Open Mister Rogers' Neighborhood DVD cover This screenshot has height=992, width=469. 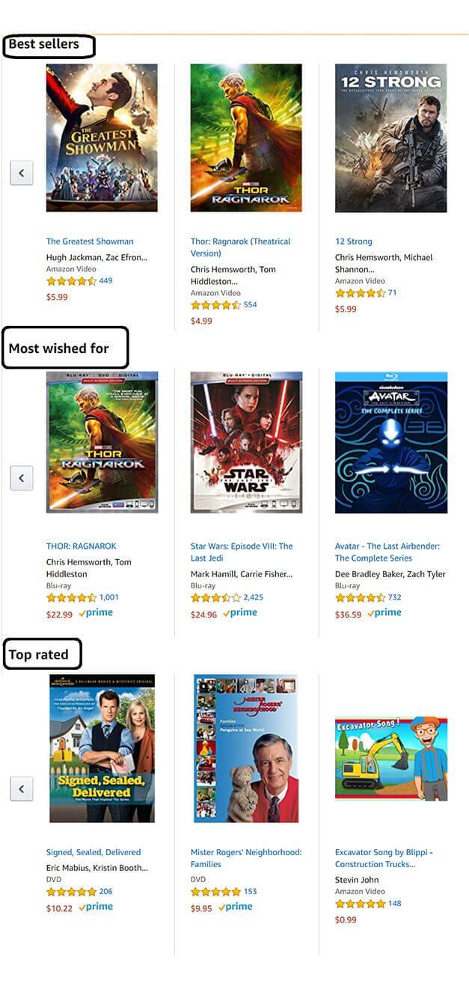[x=246, y=748]
